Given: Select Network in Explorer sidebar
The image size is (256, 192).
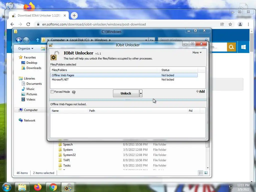Looking at the screenshot, I should (x=27, y=120).
